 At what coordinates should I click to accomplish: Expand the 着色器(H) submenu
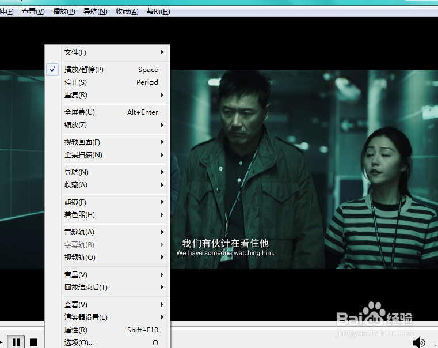pos(107,215)
